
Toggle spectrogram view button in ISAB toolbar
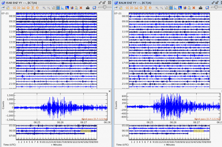[67, 8]
